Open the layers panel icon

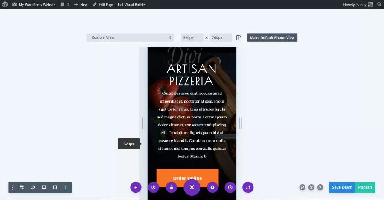coord(311,187)
